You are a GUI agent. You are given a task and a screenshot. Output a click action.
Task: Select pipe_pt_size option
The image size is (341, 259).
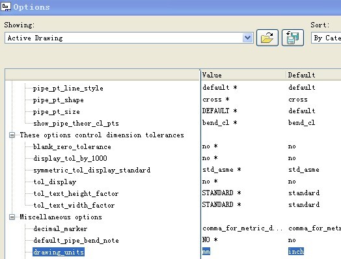click(57, 112)
